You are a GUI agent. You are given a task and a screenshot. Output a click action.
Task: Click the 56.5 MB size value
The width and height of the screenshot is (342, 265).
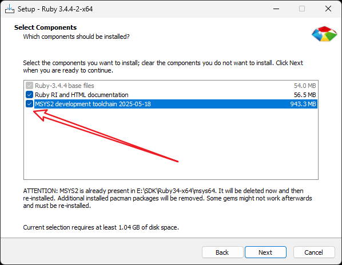tap(305, 95)
